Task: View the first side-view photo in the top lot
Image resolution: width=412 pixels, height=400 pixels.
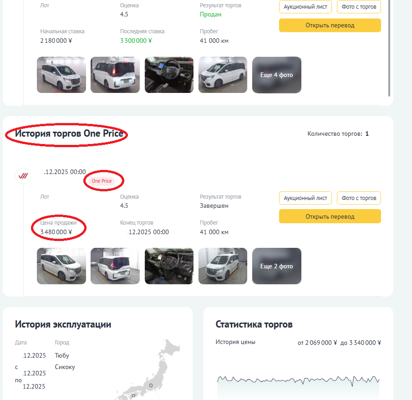Action: click(61, 75)
